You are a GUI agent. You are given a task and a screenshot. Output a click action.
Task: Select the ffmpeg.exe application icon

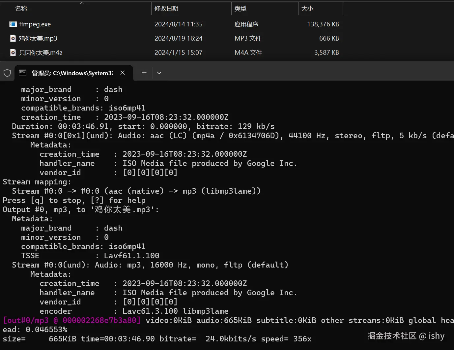pos(13,24)
